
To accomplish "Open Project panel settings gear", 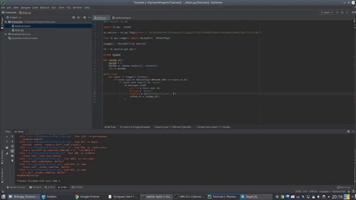I will (85, 17).
